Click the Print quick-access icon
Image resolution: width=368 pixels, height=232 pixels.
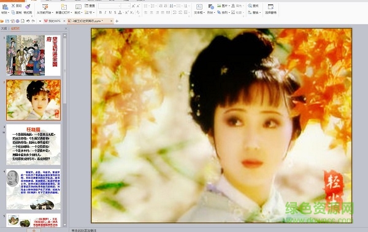18,21
